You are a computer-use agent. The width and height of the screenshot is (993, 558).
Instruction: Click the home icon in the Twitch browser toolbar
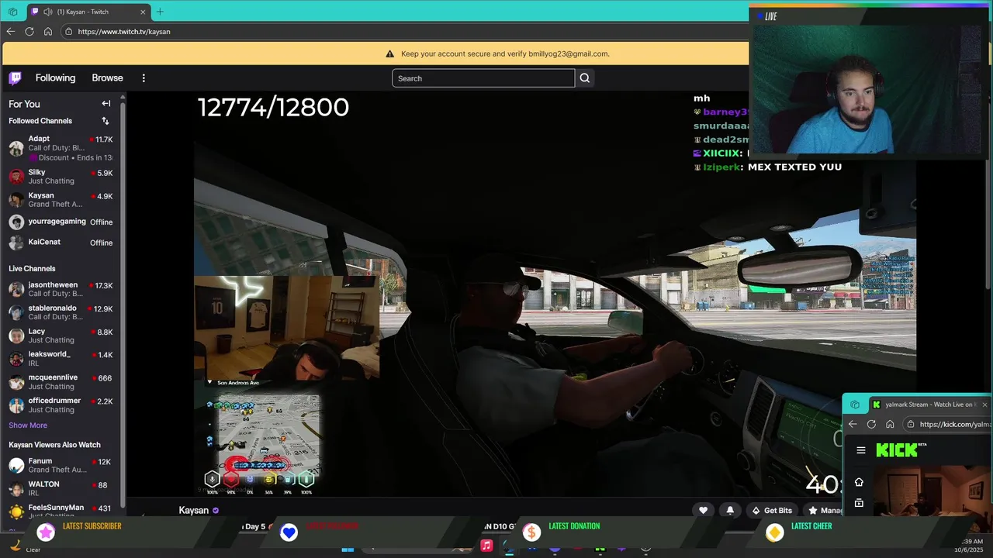point(48,32)
